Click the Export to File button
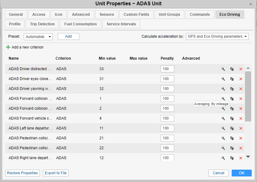Screen dimensions: 257x182 pyautogui.click(x=56, y=173)
